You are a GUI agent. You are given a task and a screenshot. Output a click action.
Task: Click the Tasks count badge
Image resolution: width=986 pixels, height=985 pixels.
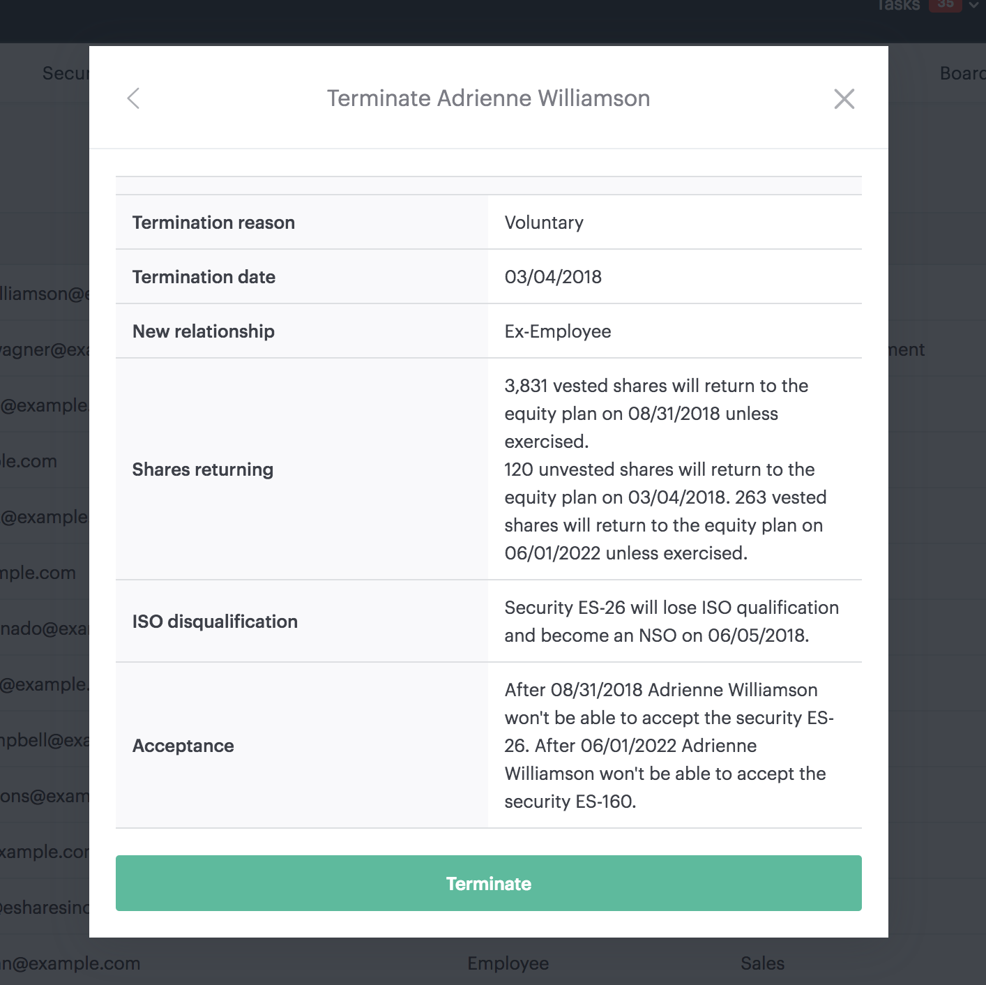[x=946, y=5]
